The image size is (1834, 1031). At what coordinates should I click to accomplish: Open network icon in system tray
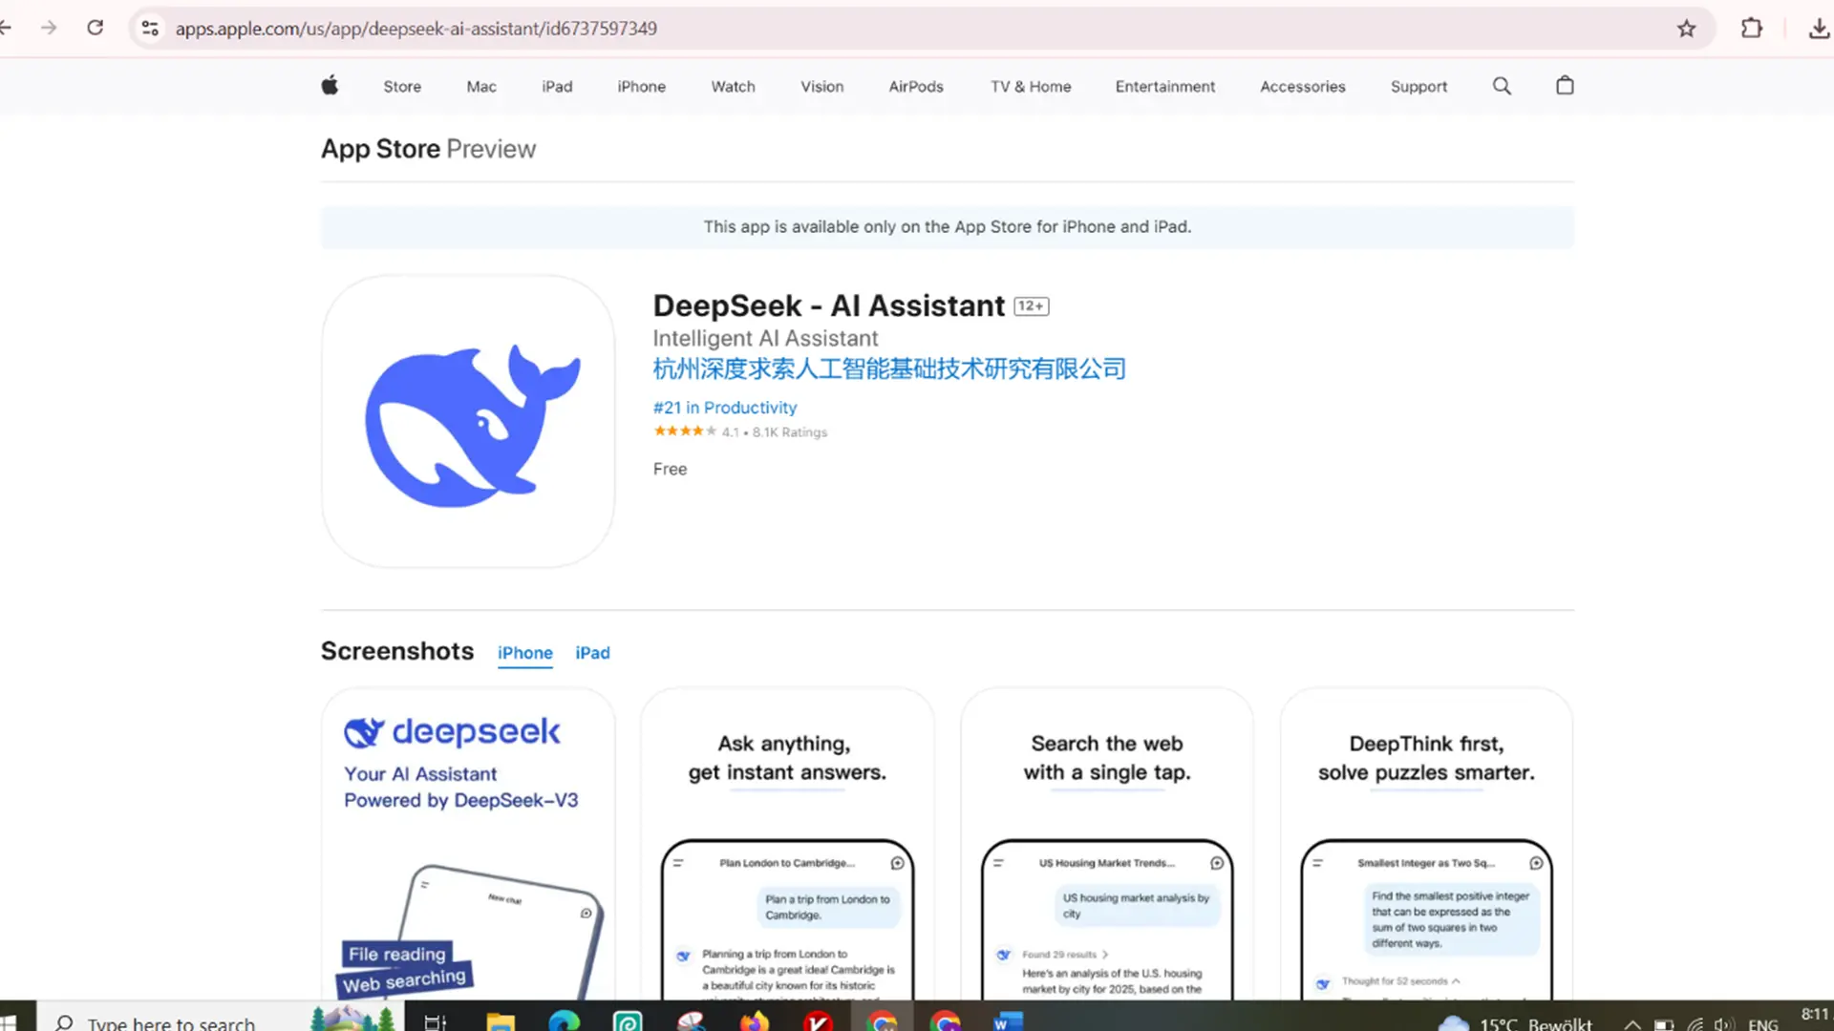pyautogui.click(x=1695, y=1024)
